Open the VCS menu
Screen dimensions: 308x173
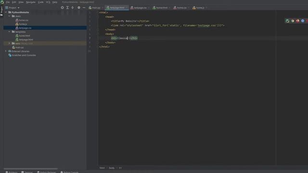48,2
